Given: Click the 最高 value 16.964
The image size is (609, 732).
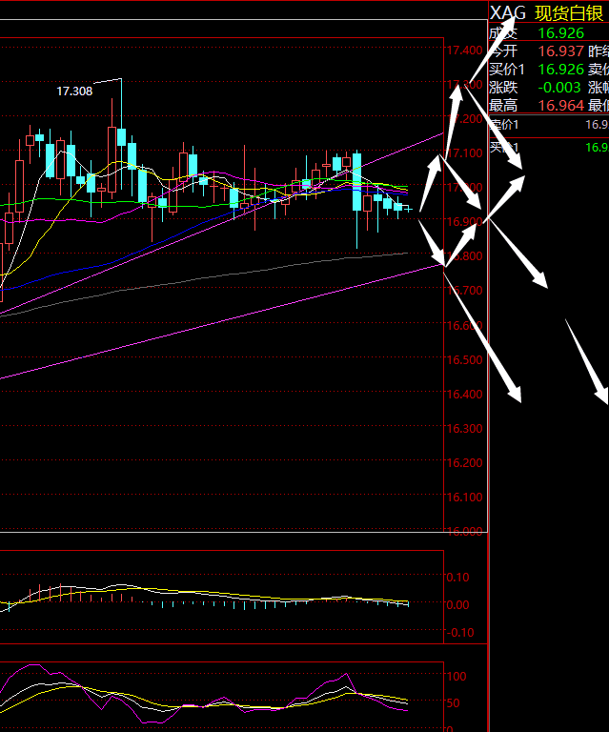Looking at the screenshot, I should click(x=561, y=106).
